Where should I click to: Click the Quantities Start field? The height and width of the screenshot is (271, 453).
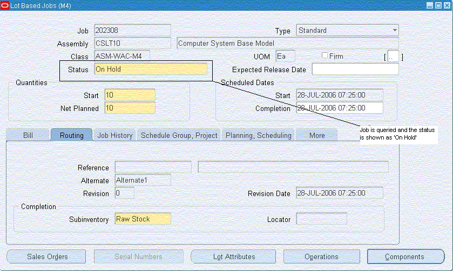click(x=130, y=95)
